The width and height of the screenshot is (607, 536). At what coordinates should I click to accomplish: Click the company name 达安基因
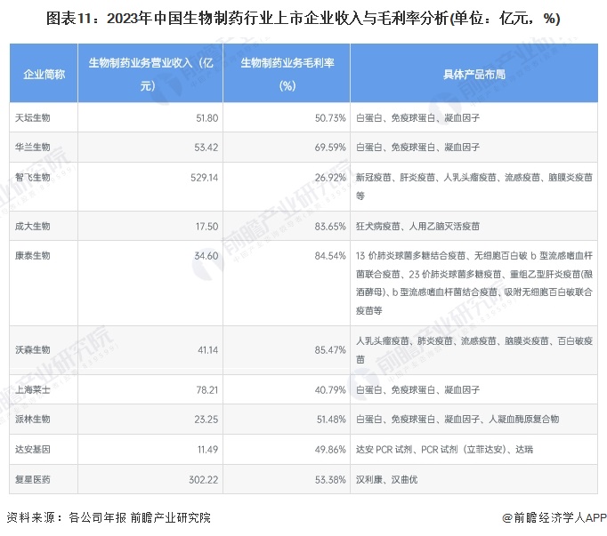(x=33, y=450)
